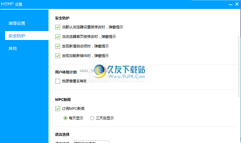
Task: Toggle 当浏览器首页被修改时 popup alert checkbox
Action: 58,37
